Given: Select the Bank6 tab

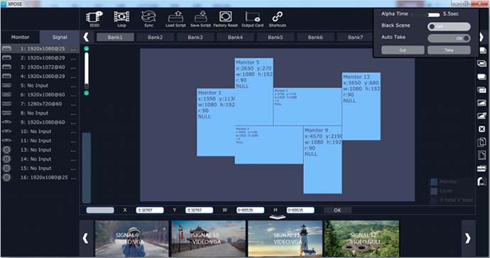Looking at the screenshot, I should pos(315,37).
